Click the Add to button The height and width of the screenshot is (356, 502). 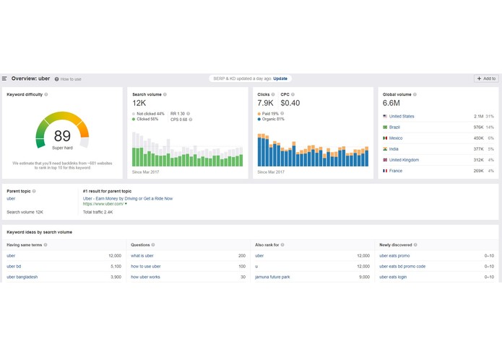coord(486,79)
